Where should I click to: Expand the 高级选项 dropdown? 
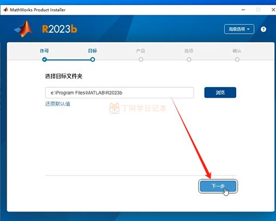click(239, 29)
